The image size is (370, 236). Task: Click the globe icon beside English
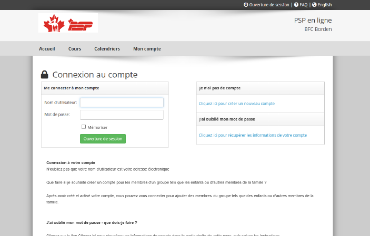pos(314,5)
